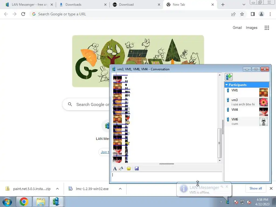Open Action Center flag tray icon
Viewport: 276px width, 207px height.
236,202
